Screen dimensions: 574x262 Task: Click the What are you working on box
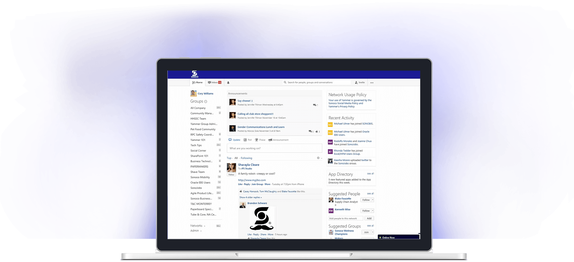coord(274,148)
